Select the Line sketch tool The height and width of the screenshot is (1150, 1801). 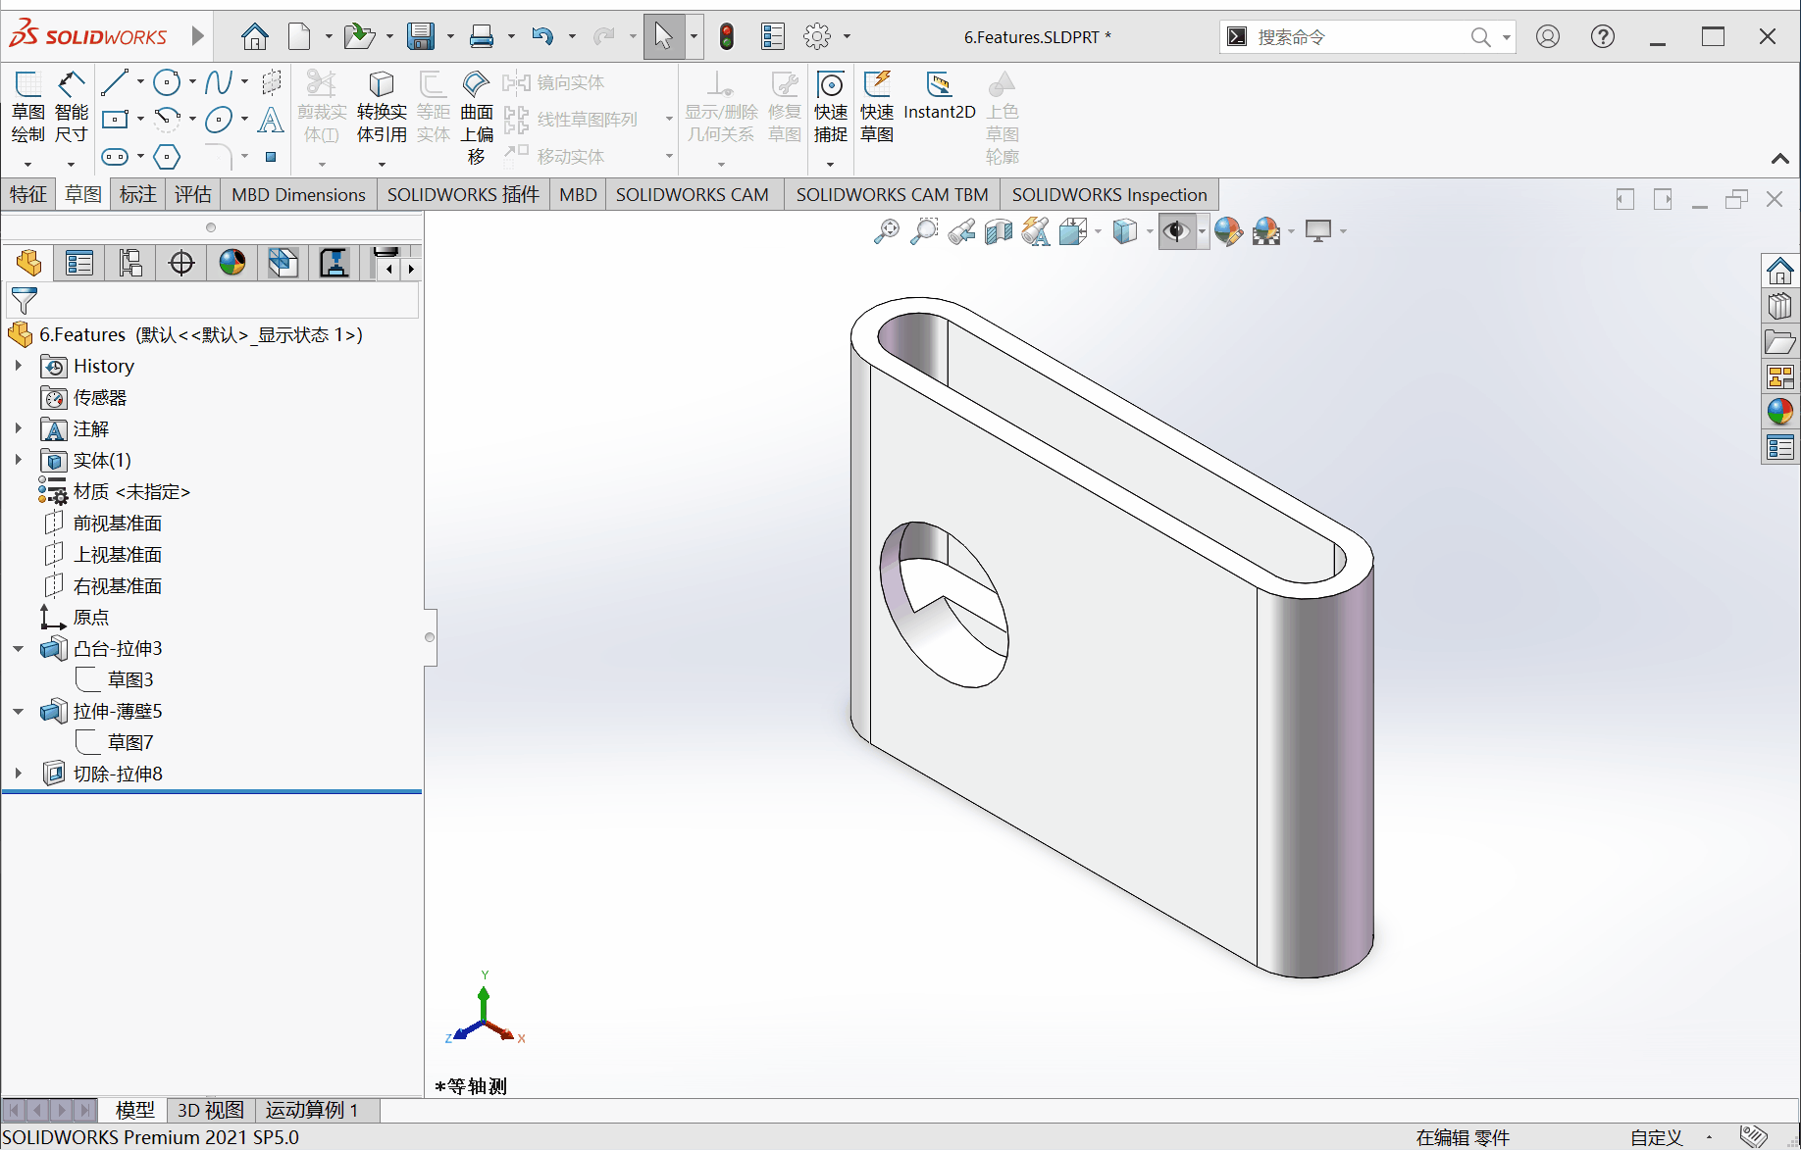pos(115,82)
